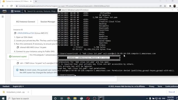178x100 pixels.
Task: Open Cookie preferences link
Action: pos(172,86)
